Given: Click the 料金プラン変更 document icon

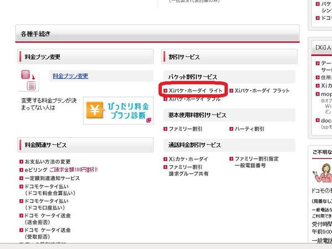Looking at the screenshot, I should click(28, 80).
